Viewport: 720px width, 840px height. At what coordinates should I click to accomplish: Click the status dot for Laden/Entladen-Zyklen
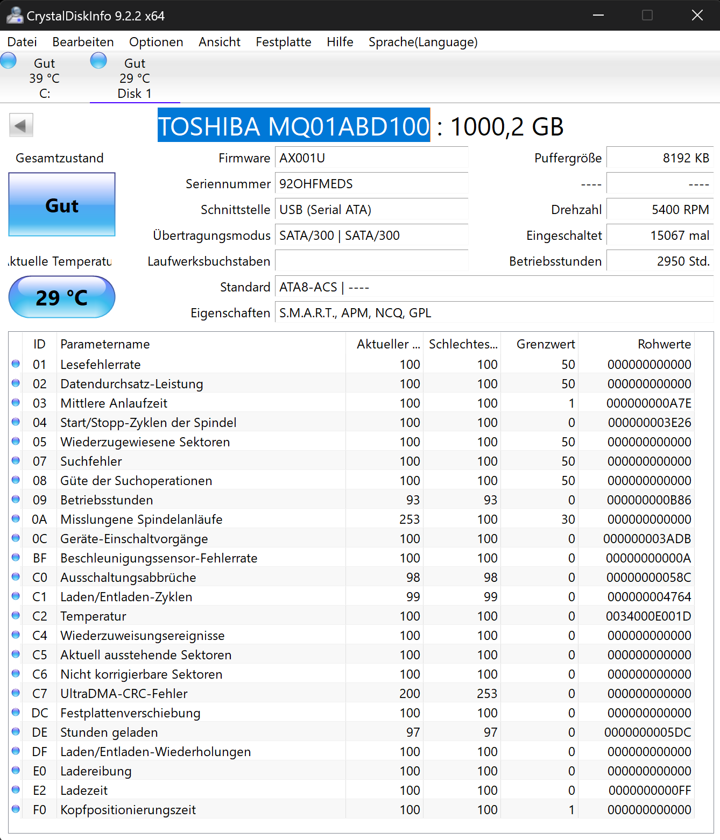[x=16, y=596]
